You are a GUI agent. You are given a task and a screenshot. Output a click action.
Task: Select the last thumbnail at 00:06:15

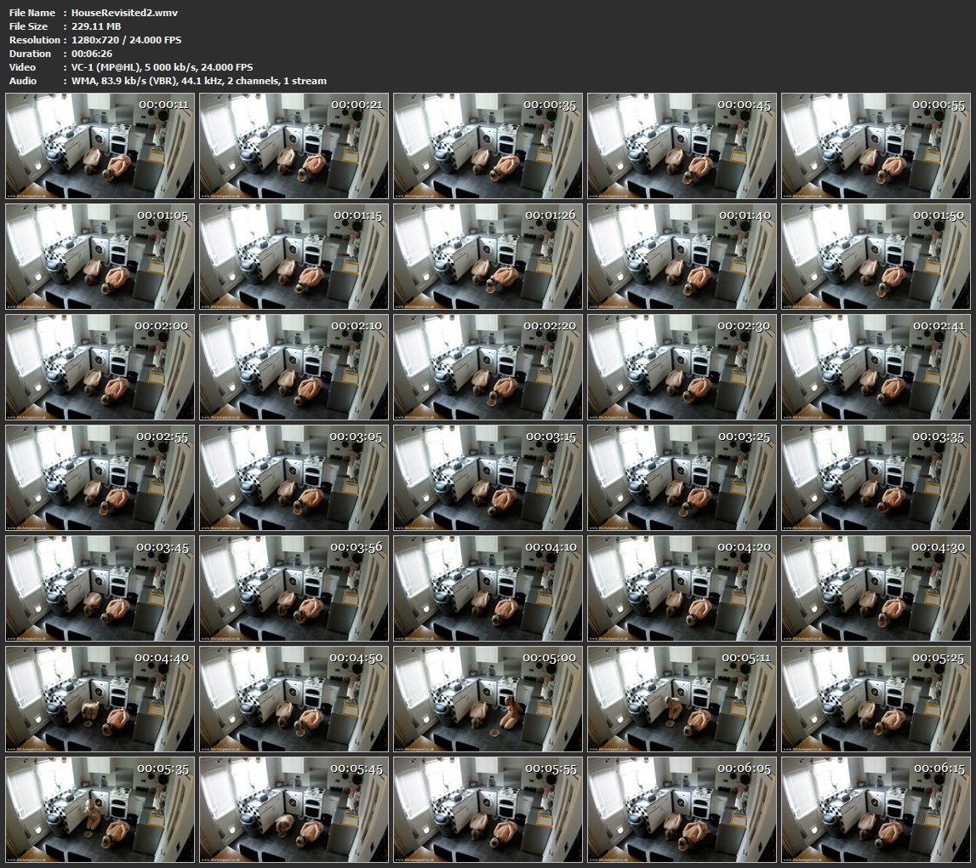point(876,810)
